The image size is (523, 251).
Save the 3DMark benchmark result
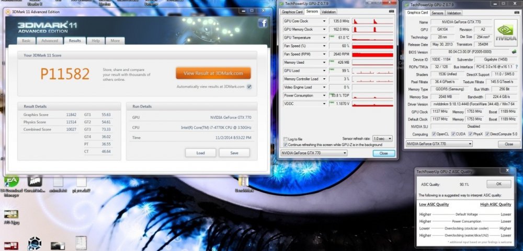pyautogui.click(x=234, y=153)
